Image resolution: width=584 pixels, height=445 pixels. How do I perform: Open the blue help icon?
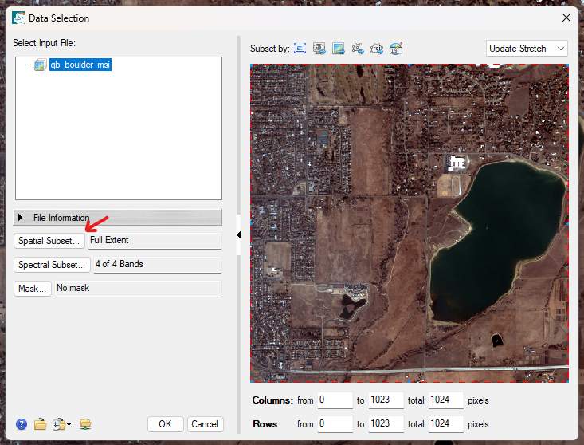(22, 424)
